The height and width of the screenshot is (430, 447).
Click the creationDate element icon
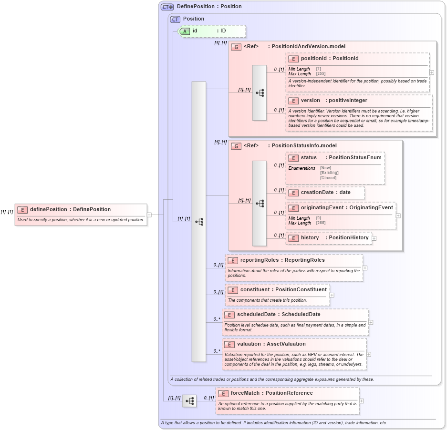coord(293,193)
